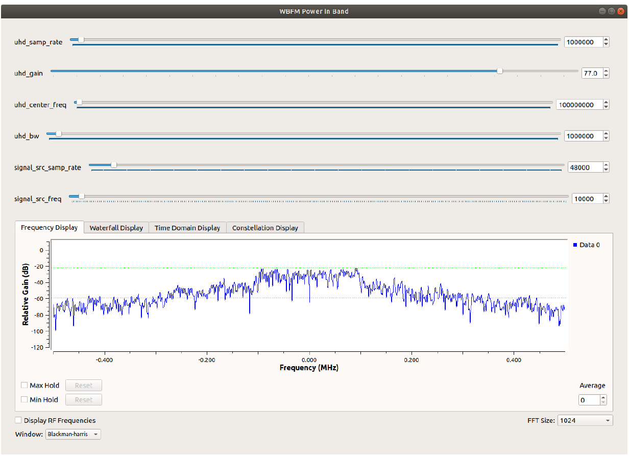
Task: Click the uhd_samp_rate slider handle
Action: point(81,40)
